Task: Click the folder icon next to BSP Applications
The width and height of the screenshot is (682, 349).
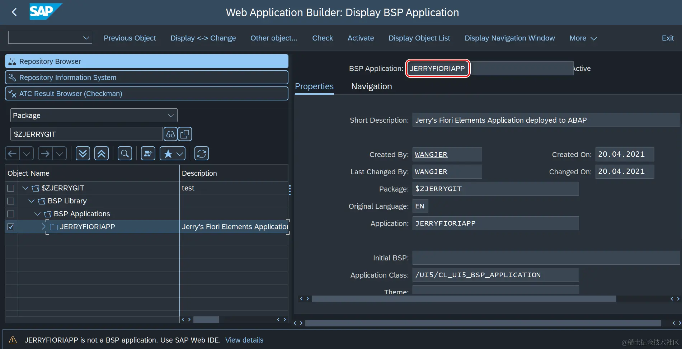Action: tap(47, 214)
